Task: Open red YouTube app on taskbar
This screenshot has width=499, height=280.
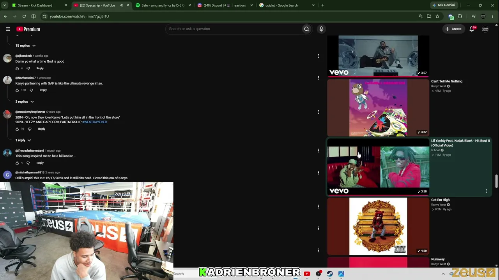Action: (x=307, y=274)
